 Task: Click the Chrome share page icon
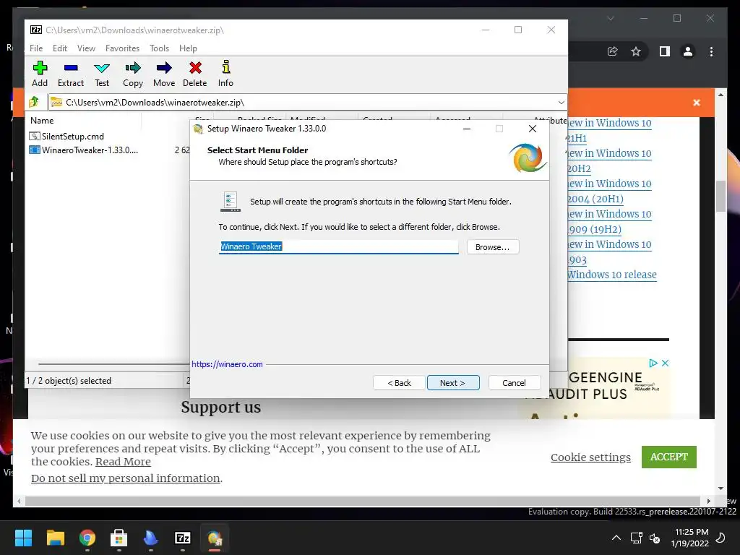coord(613,51)
